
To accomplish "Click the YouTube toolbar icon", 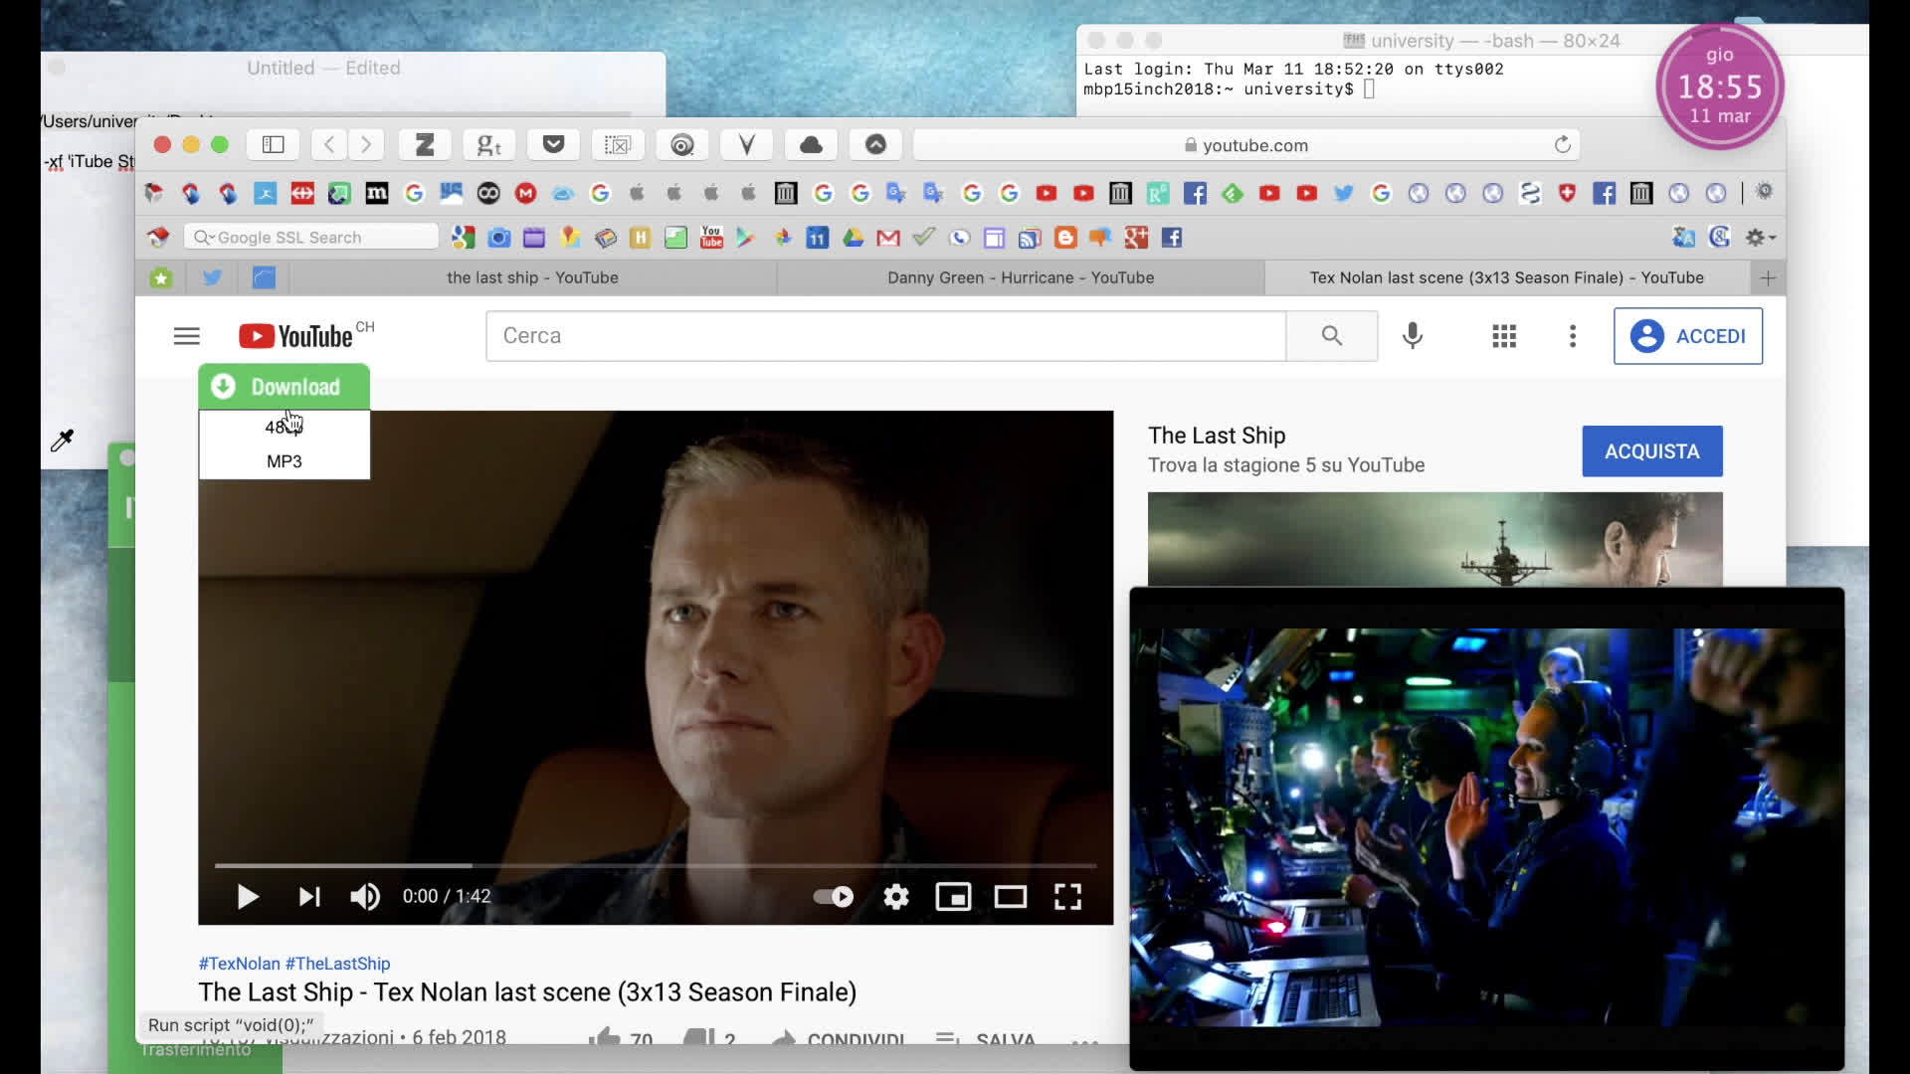I will tap(711, 238).
